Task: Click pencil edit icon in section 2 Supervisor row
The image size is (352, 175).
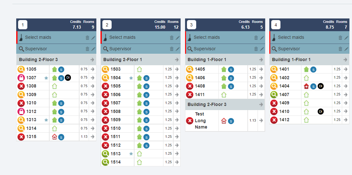Action: tap(178, 49)
